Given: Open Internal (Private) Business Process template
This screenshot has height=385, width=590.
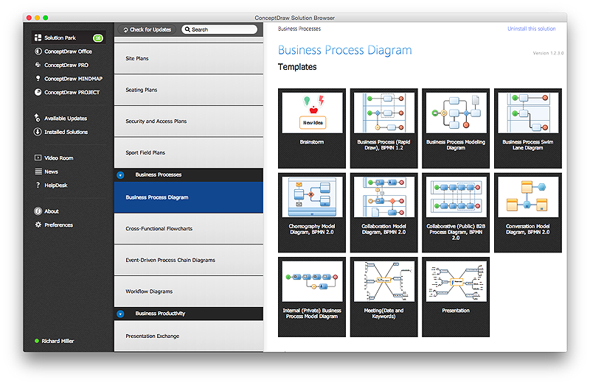Looking at the screenshot, I should click(312, 297).
